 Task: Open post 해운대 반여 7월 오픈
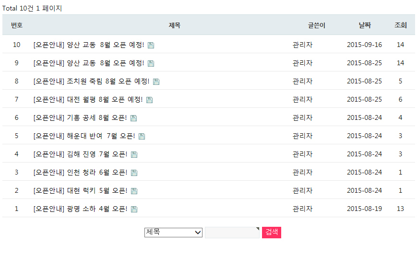[84, 136]
